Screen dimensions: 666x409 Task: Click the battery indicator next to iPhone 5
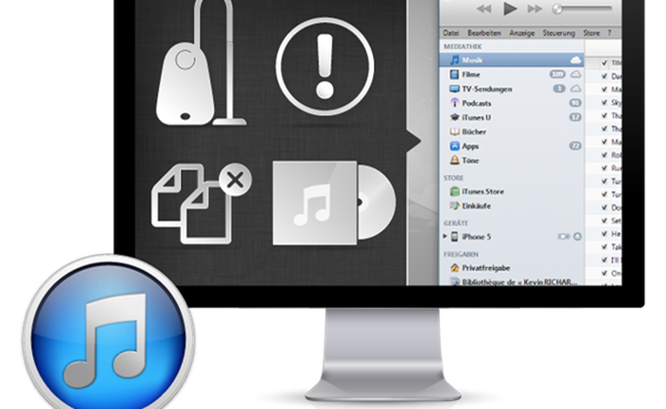pyautogui.click(x=564, y=237)
